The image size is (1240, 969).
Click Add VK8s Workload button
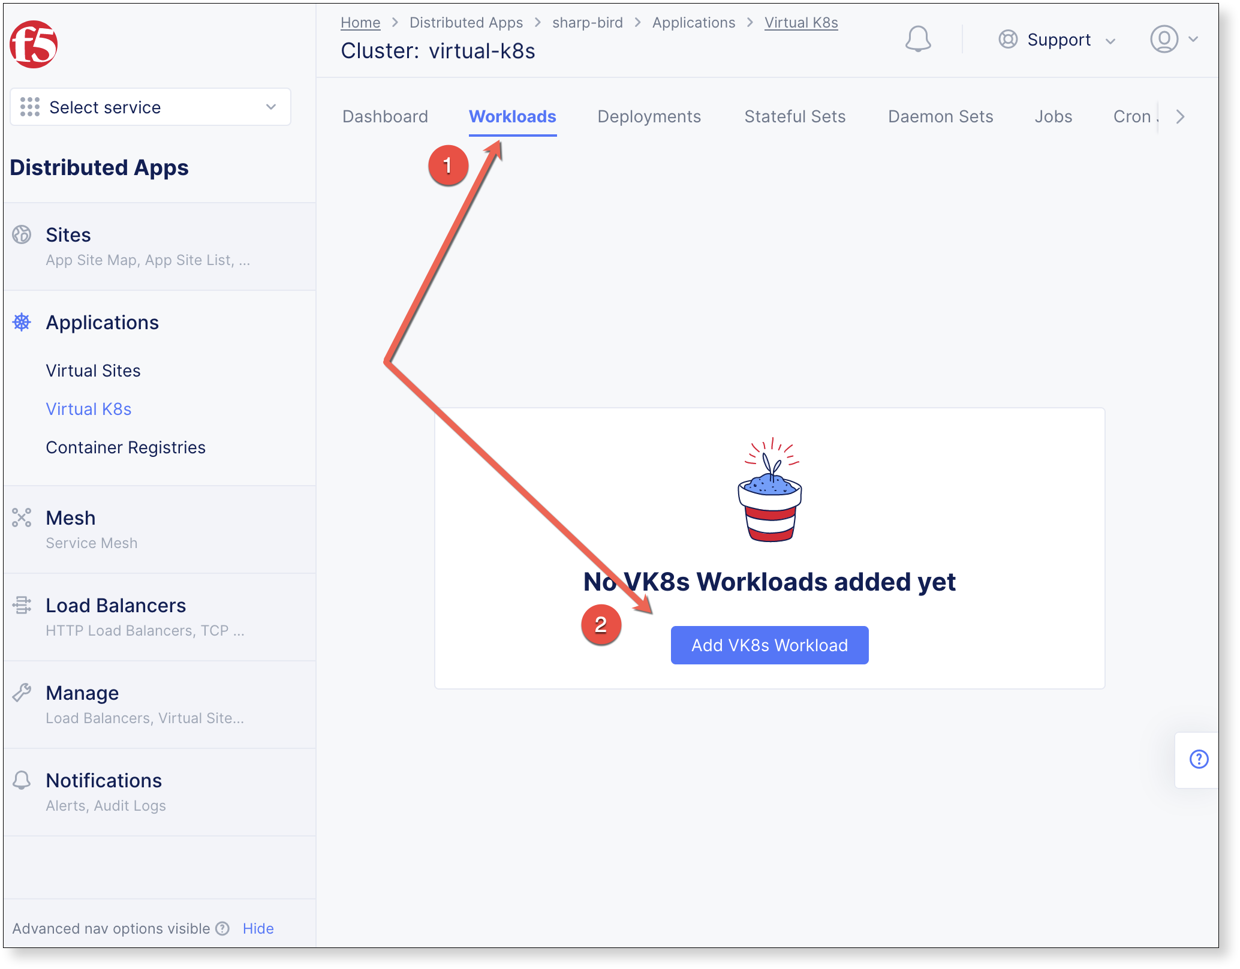click(x=769, y=645)
